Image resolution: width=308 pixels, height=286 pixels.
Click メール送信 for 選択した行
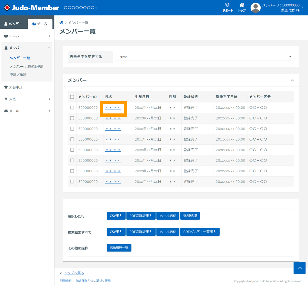pyautogui.click(x=168, y=216)
